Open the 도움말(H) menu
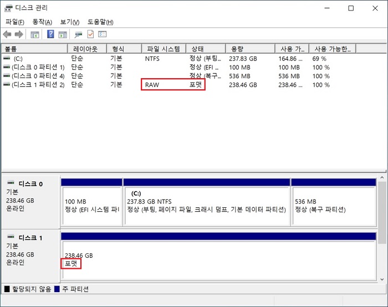388x307 pixels. point(100,22)
